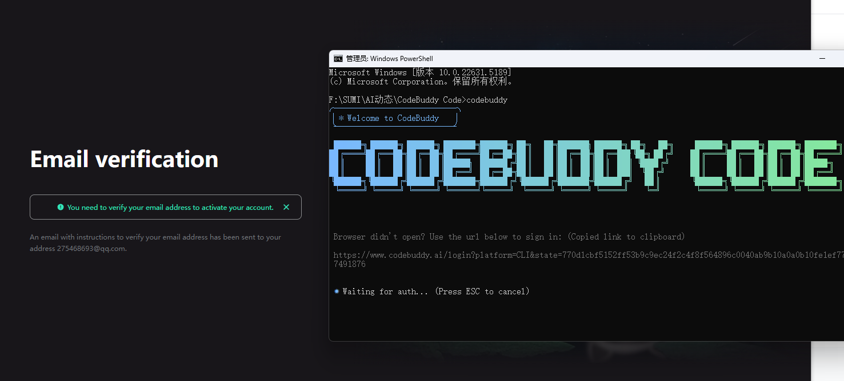
Task: Click the "You need to verify your email" message
Action: click(x=170, y=208)
